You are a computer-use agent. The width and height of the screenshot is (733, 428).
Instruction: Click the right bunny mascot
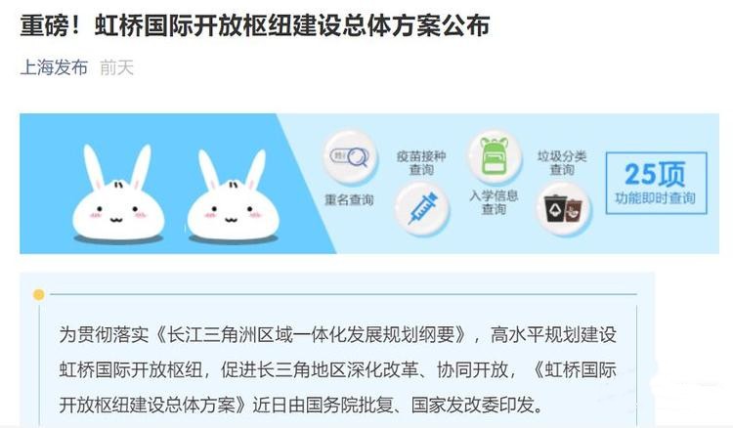coord(233,196)
